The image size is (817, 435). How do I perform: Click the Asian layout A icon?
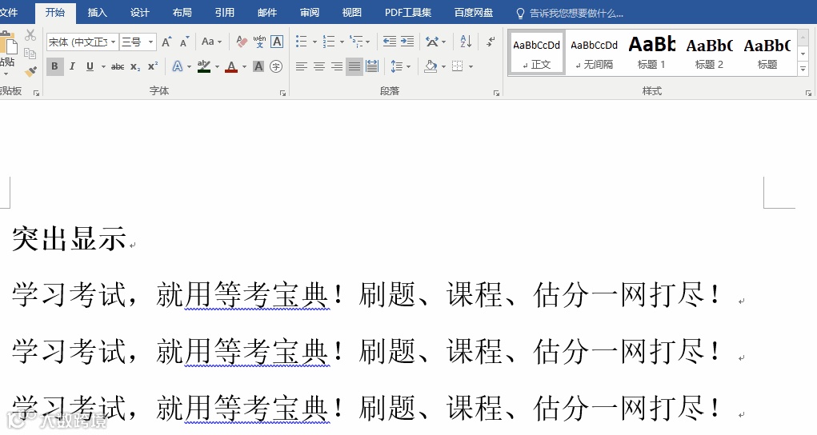pos(432,42)
